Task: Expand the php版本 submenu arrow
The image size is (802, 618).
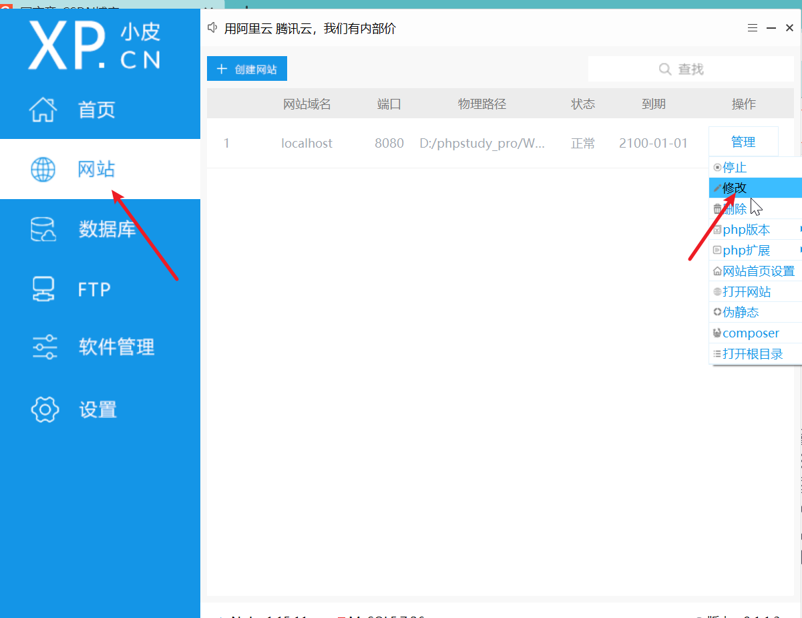Action: click(800, 230)
